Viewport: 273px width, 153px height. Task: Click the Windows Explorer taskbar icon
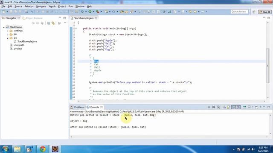pyautogui.click(x=17, y=149)
